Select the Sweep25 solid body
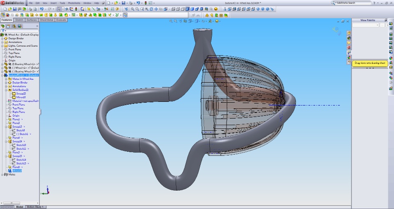394x209 pixels. [21, 94]
